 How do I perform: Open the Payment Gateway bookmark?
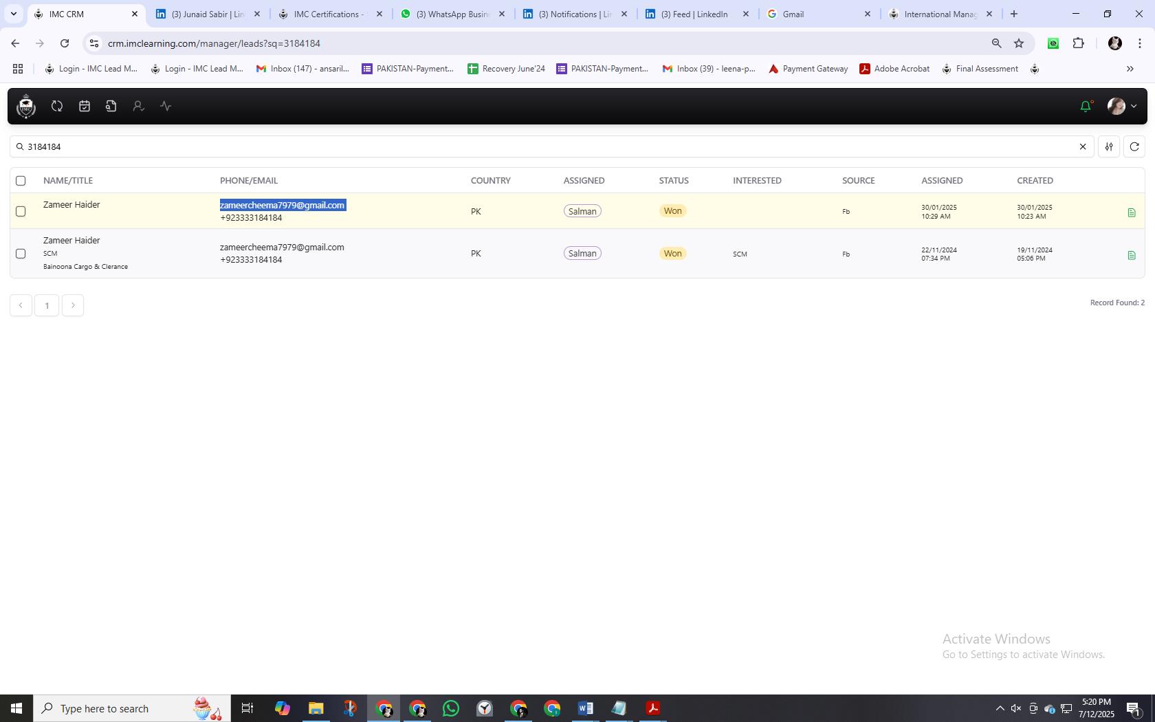[808, 69]
